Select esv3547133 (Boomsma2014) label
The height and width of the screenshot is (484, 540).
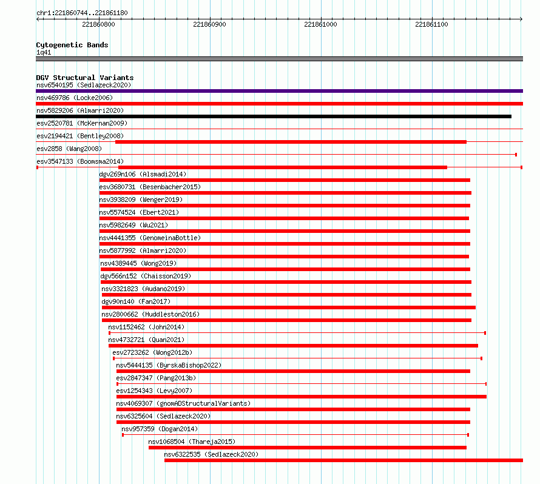pos(80,161)
